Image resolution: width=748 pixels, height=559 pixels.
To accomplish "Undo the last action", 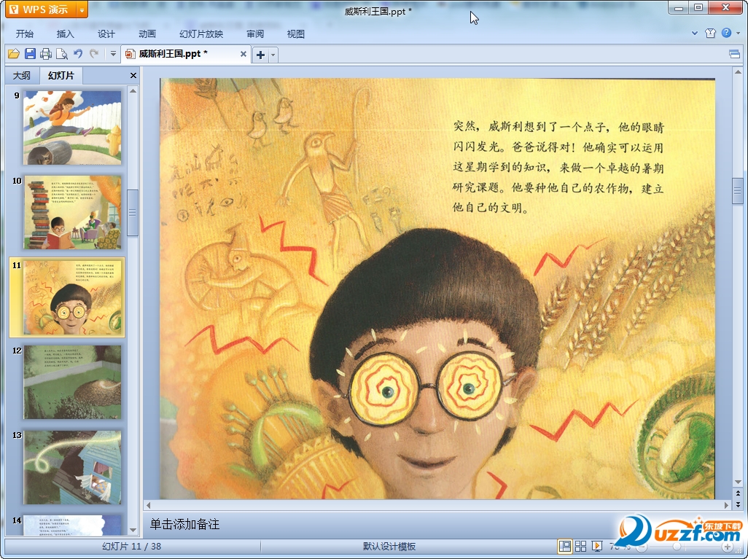I will [x=78, y=54].
